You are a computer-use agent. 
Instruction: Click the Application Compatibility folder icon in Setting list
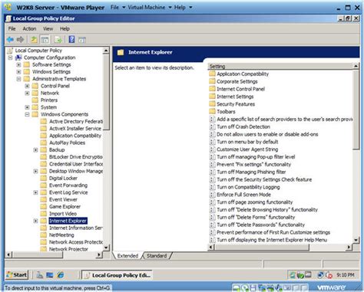coord(212,74)
